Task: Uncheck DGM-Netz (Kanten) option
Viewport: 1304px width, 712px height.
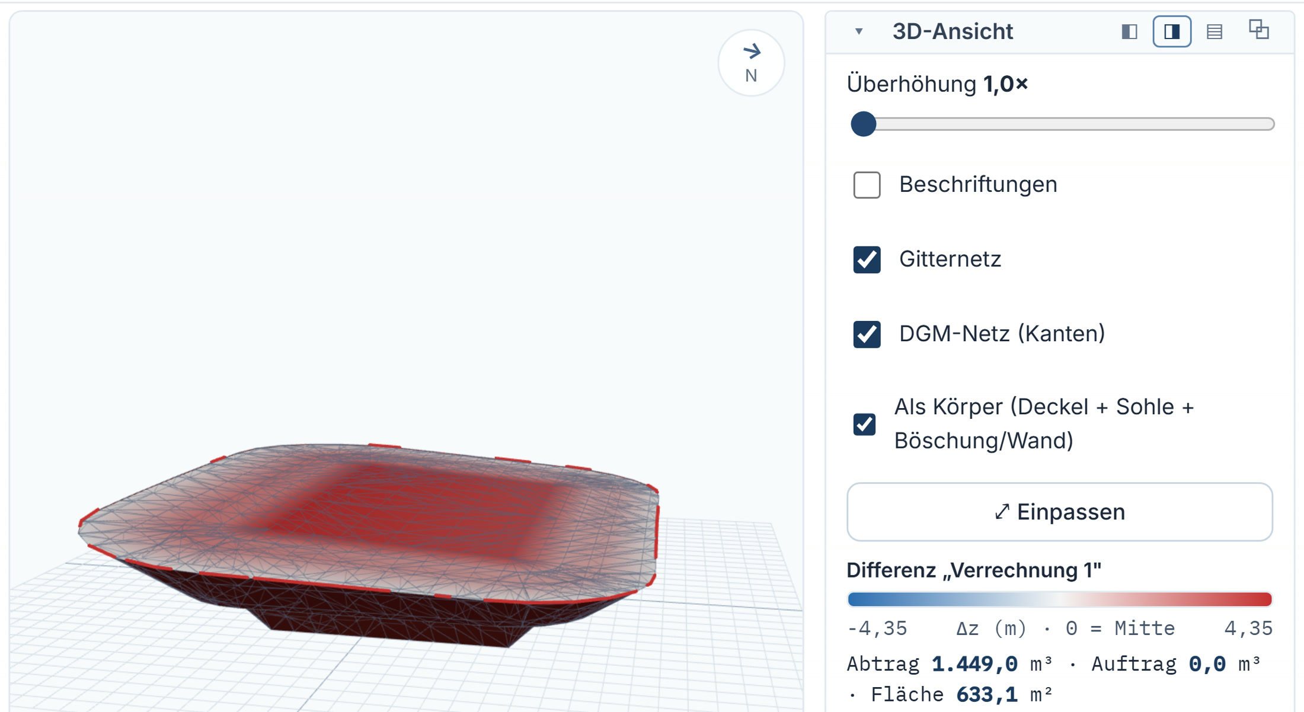Action: pyautogui.click(x=867, y=334)
